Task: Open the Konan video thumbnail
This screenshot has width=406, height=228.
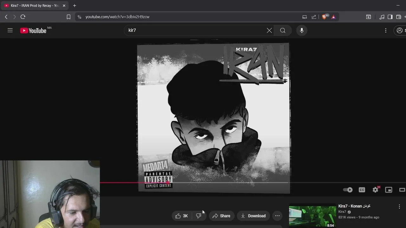Action: click(x=312, y=216)
